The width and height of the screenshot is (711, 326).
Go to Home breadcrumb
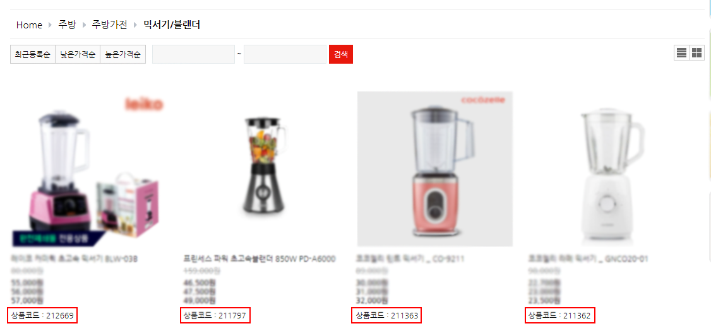(x=29, y=25)
